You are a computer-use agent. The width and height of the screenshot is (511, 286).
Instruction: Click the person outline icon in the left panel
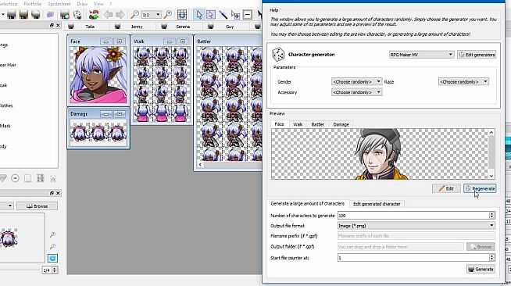(x=53, y=178)
